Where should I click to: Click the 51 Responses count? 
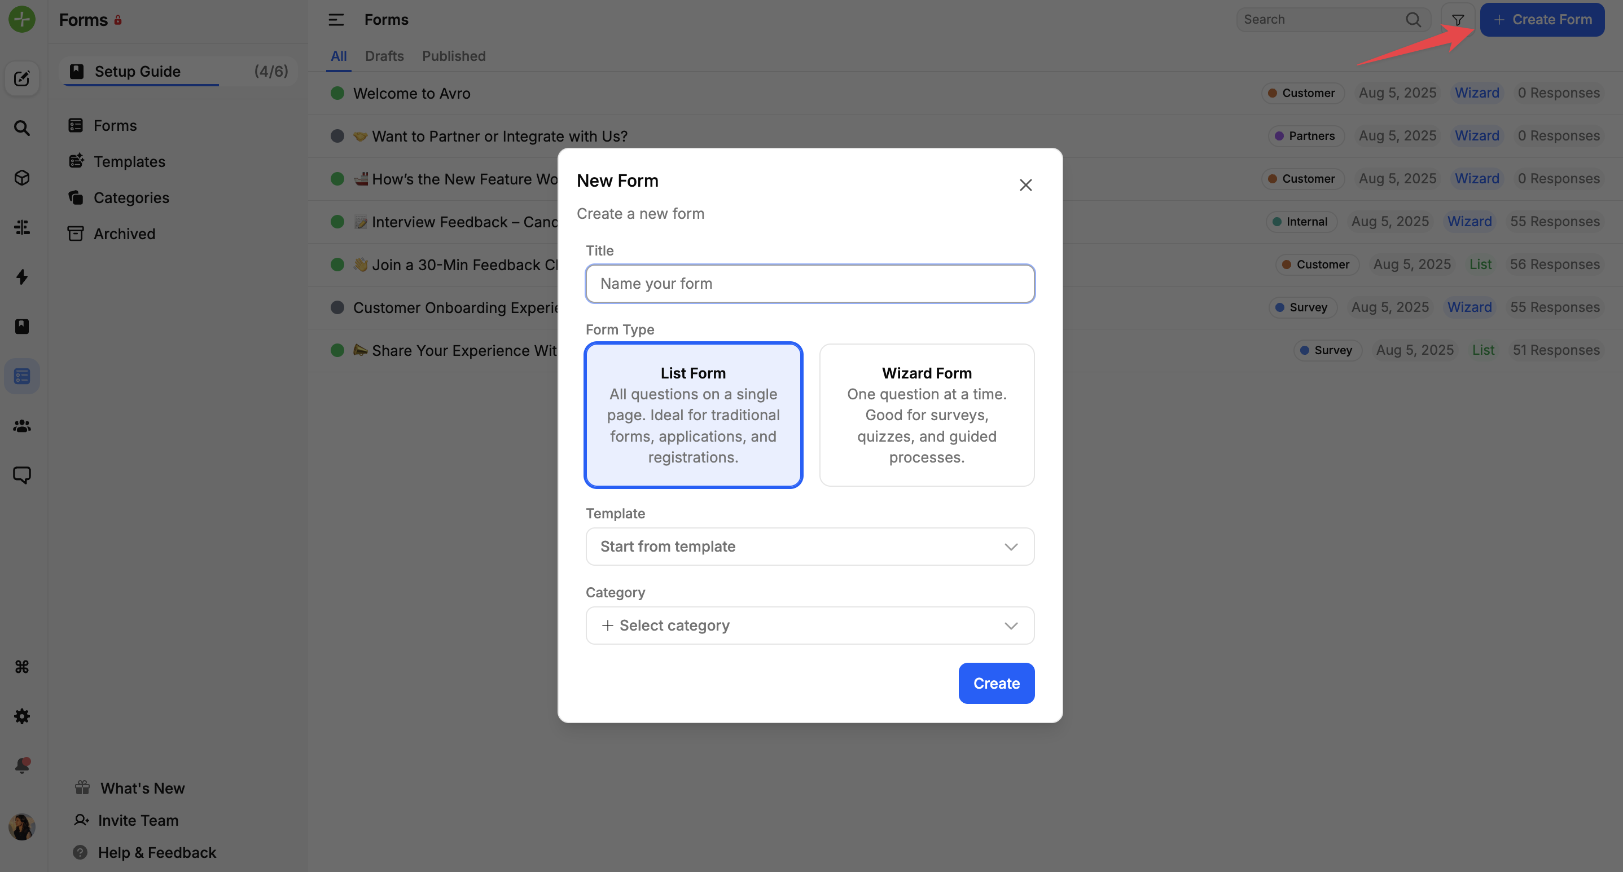(1556, 350)
